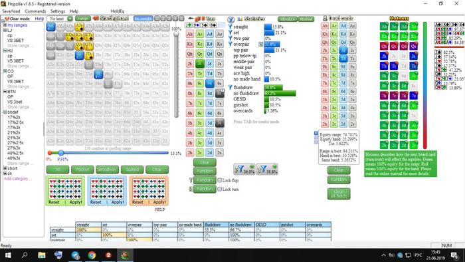Click the small funnel icon beside overpair bar
This screenshot has width=465, height=262.
click(260, 44)
